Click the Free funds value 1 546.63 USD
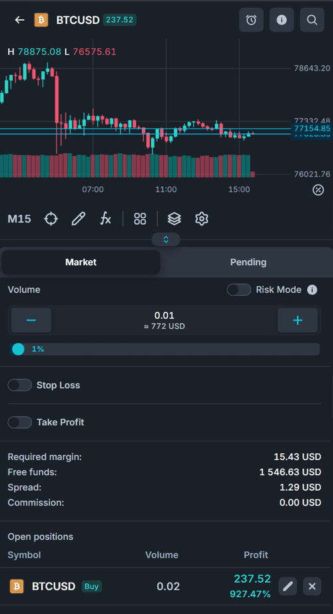 pos(290,472)
